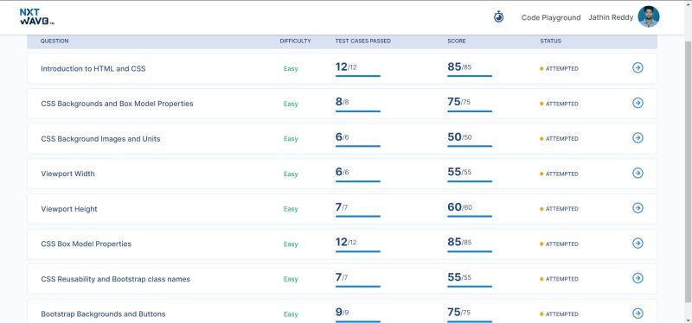Image resolution: width=692 pixels, height=323 pixels.
Task: Click the NxtWave logo
Action: [x=37, y=16]
